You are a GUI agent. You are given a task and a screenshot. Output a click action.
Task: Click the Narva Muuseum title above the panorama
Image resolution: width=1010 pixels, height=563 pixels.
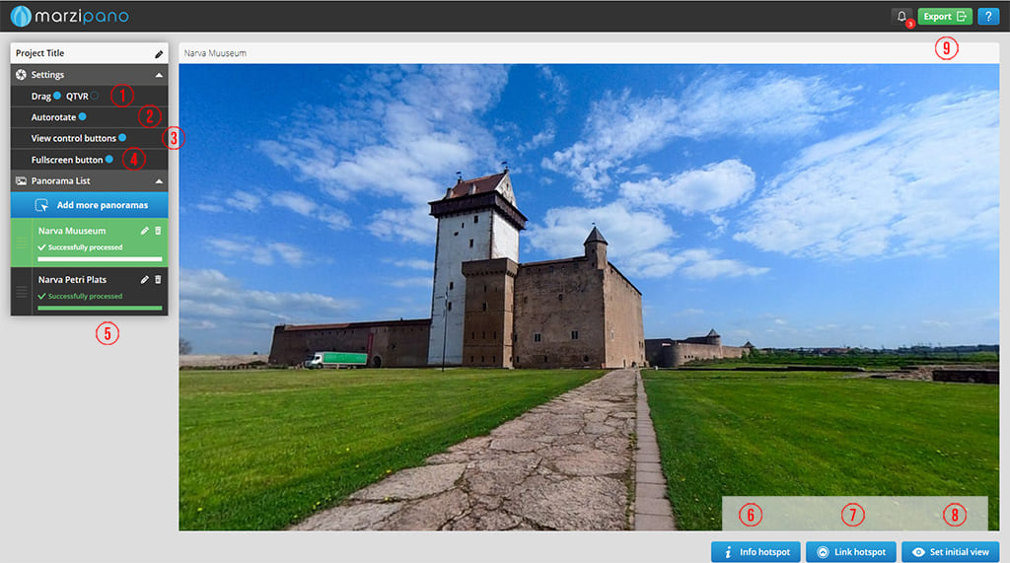click(x=215, y=53)
